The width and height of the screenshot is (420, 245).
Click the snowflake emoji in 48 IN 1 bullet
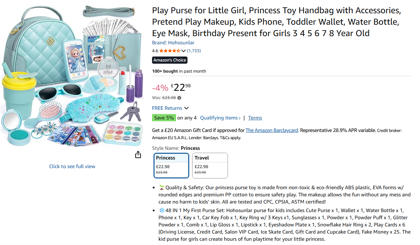pyautogui.click(x=161, y=211)
